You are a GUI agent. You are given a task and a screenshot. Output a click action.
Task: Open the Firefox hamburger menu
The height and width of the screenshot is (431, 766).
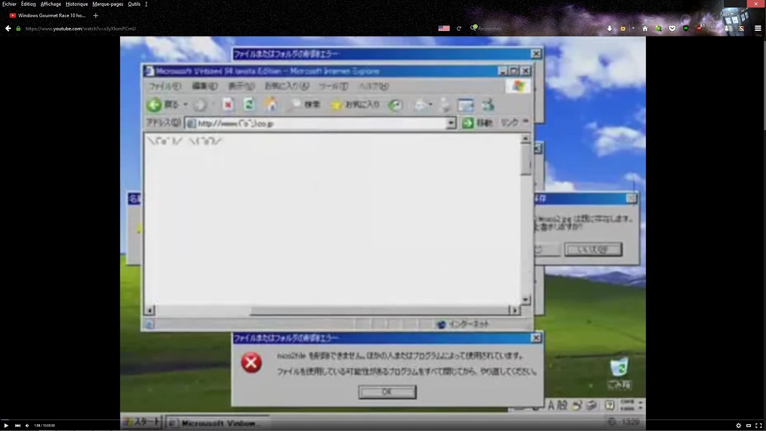[757, 29]
